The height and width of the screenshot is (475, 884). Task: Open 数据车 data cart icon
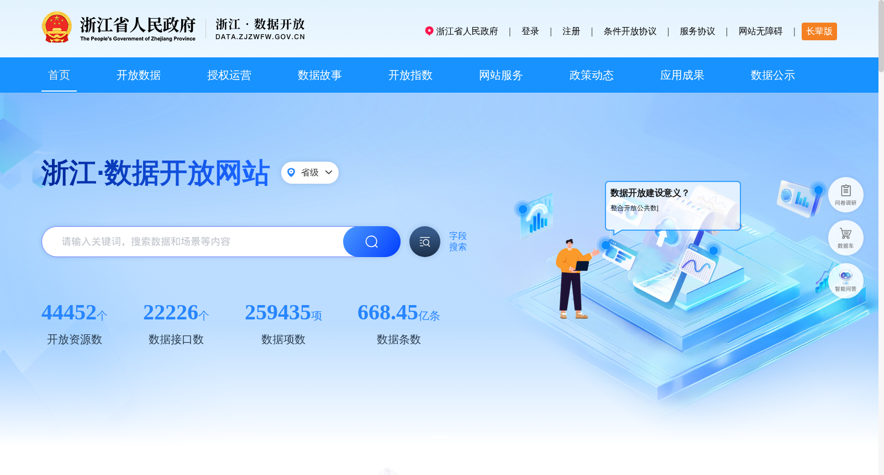[x=846, y=238]
